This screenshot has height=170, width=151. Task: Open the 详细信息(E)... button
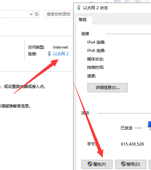point(108,88)
